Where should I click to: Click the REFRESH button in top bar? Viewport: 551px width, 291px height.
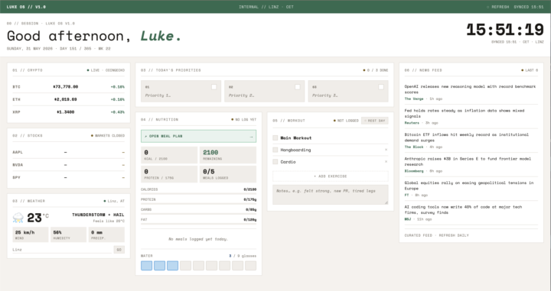497,7
